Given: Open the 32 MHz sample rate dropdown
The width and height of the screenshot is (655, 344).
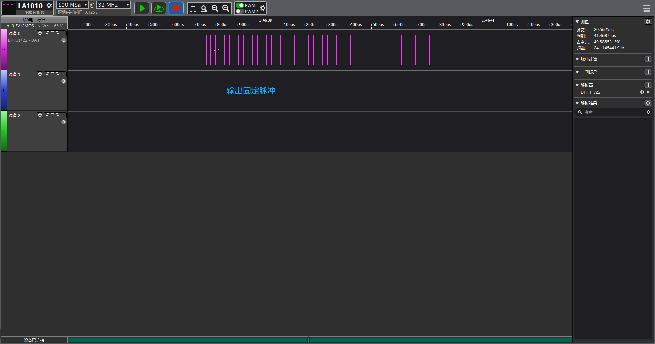Looking at the screenshot, I should tap(127, 5).
